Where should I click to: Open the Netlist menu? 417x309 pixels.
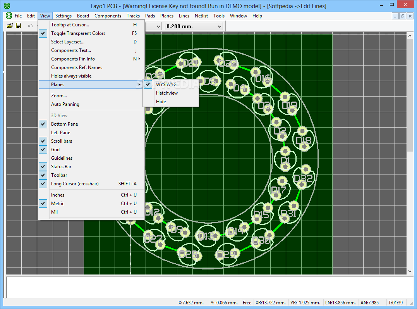pos(201,16)
